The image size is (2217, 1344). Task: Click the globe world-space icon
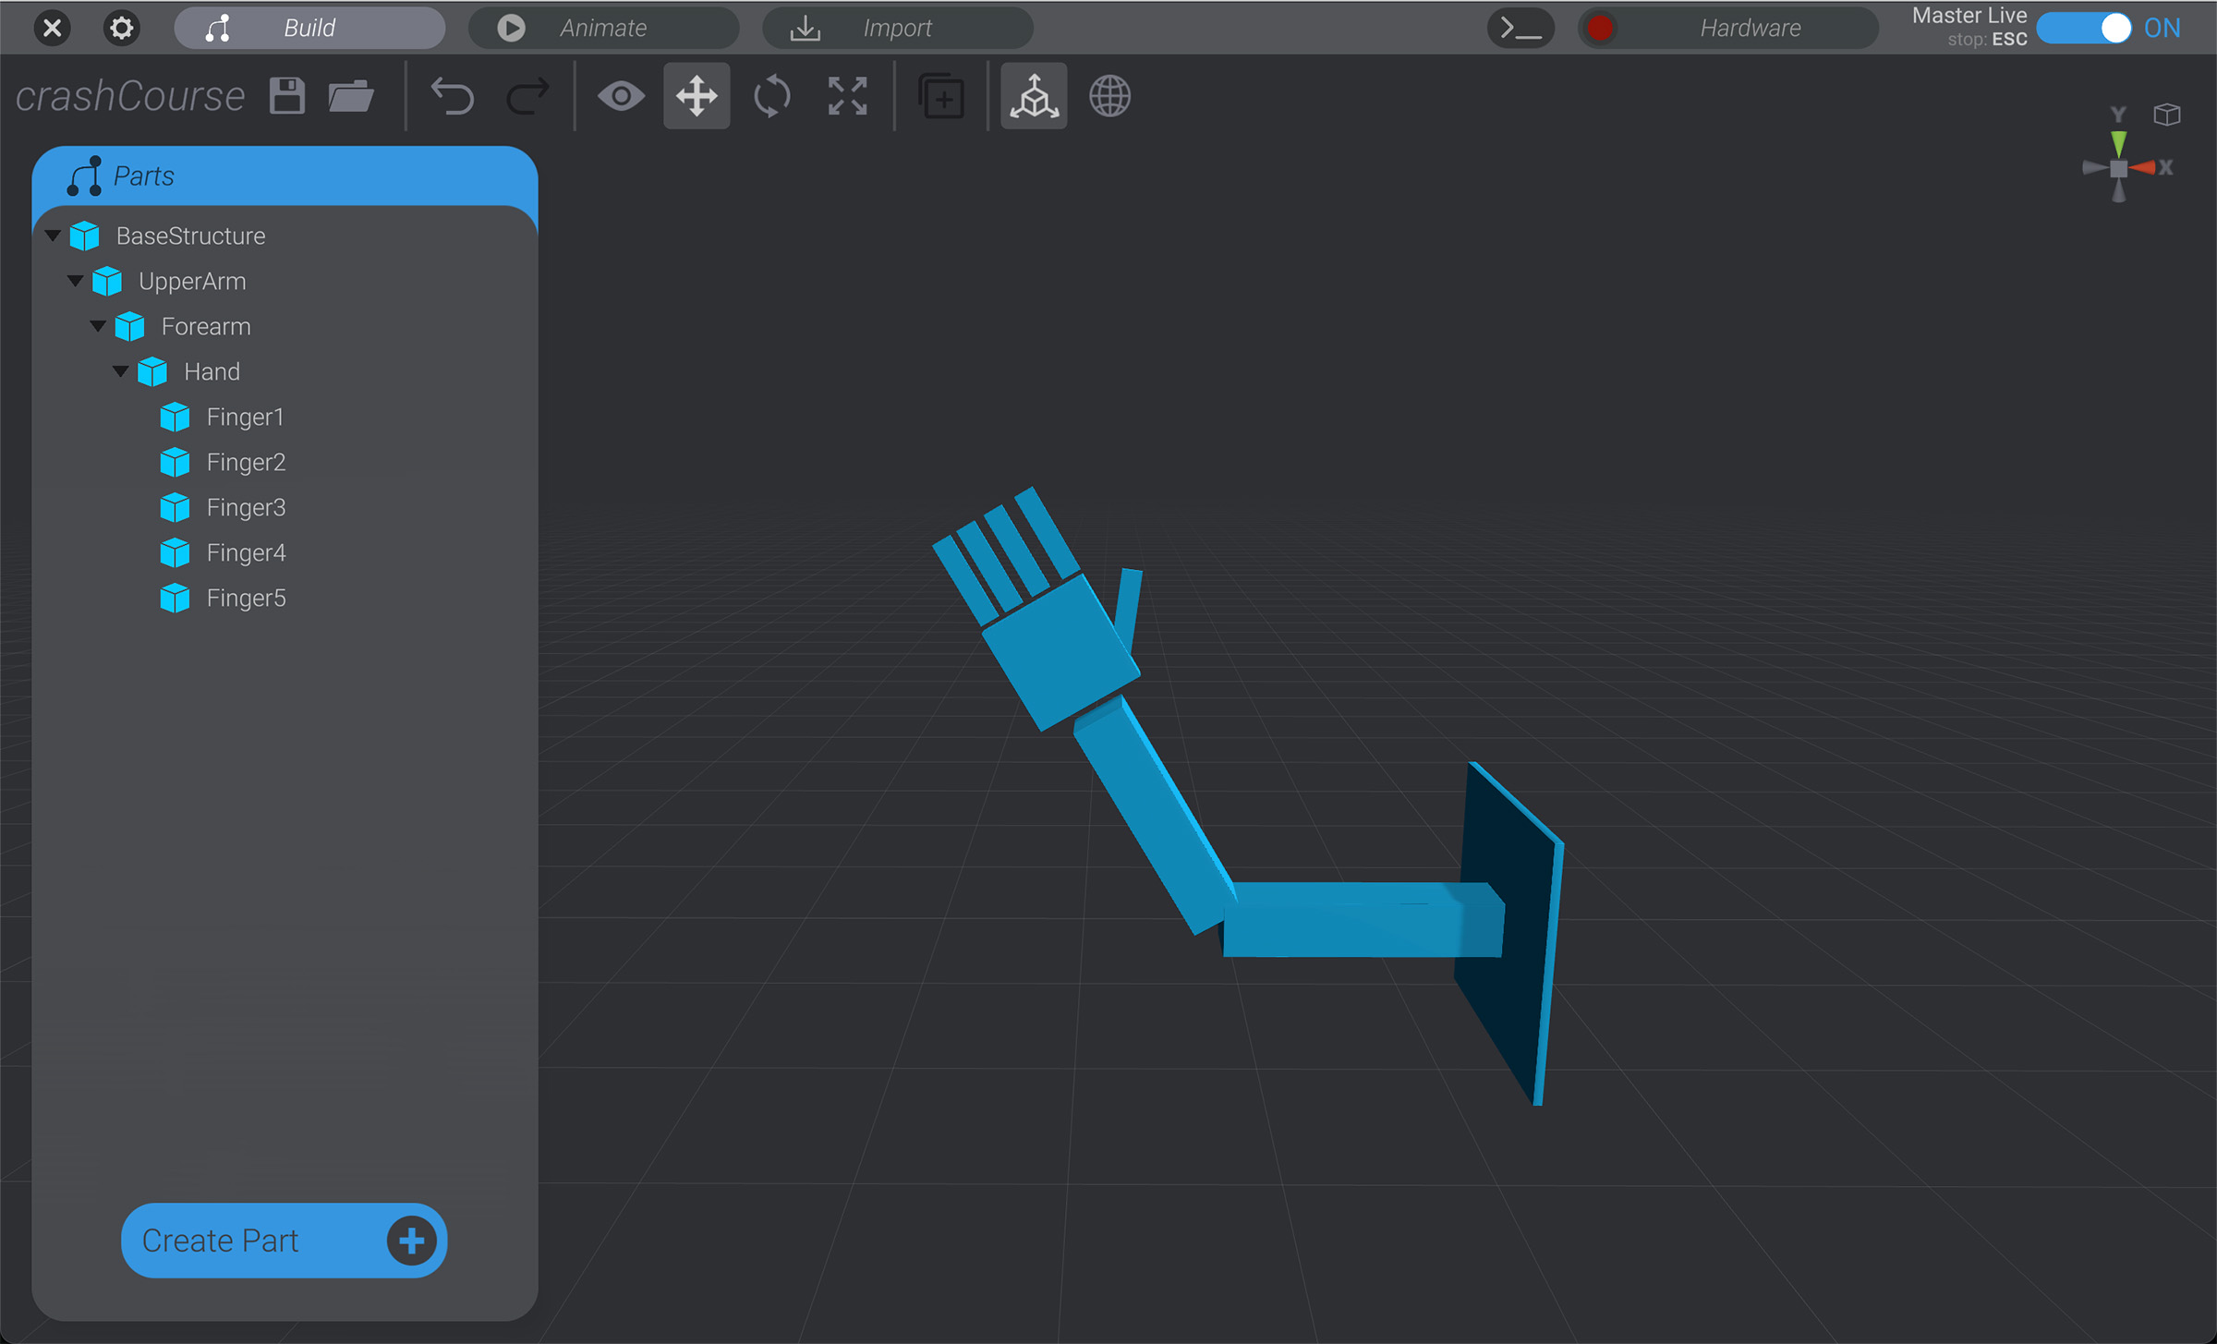[x=1108, y=95]
